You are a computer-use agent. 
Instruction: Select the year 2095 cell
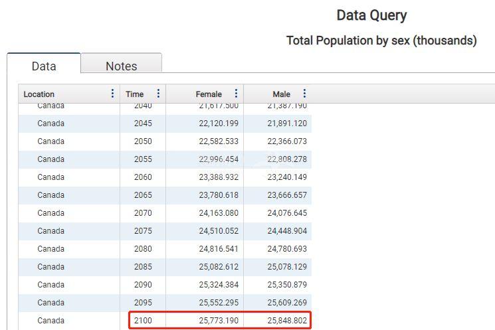click(x=143, y=303)
